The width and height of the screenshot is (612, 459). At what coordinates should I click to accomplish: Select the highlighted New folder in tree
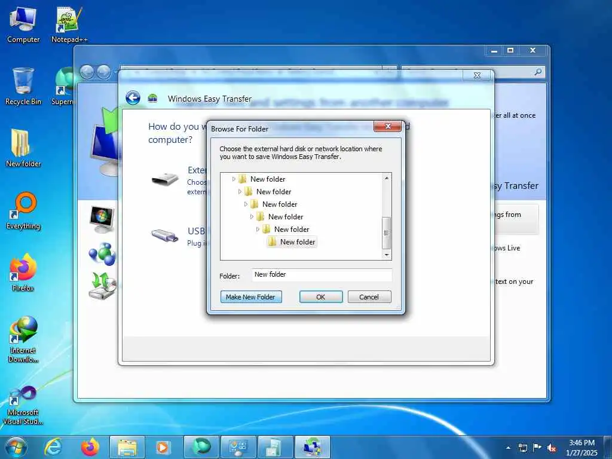point(298,242)
